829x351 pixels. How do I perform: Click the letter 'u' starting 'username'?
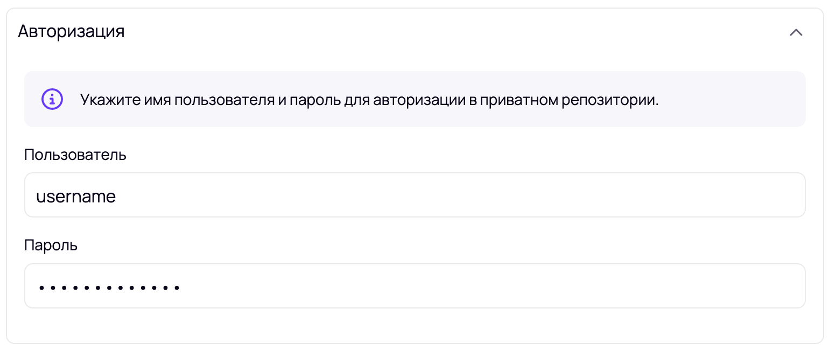point(40,197)
